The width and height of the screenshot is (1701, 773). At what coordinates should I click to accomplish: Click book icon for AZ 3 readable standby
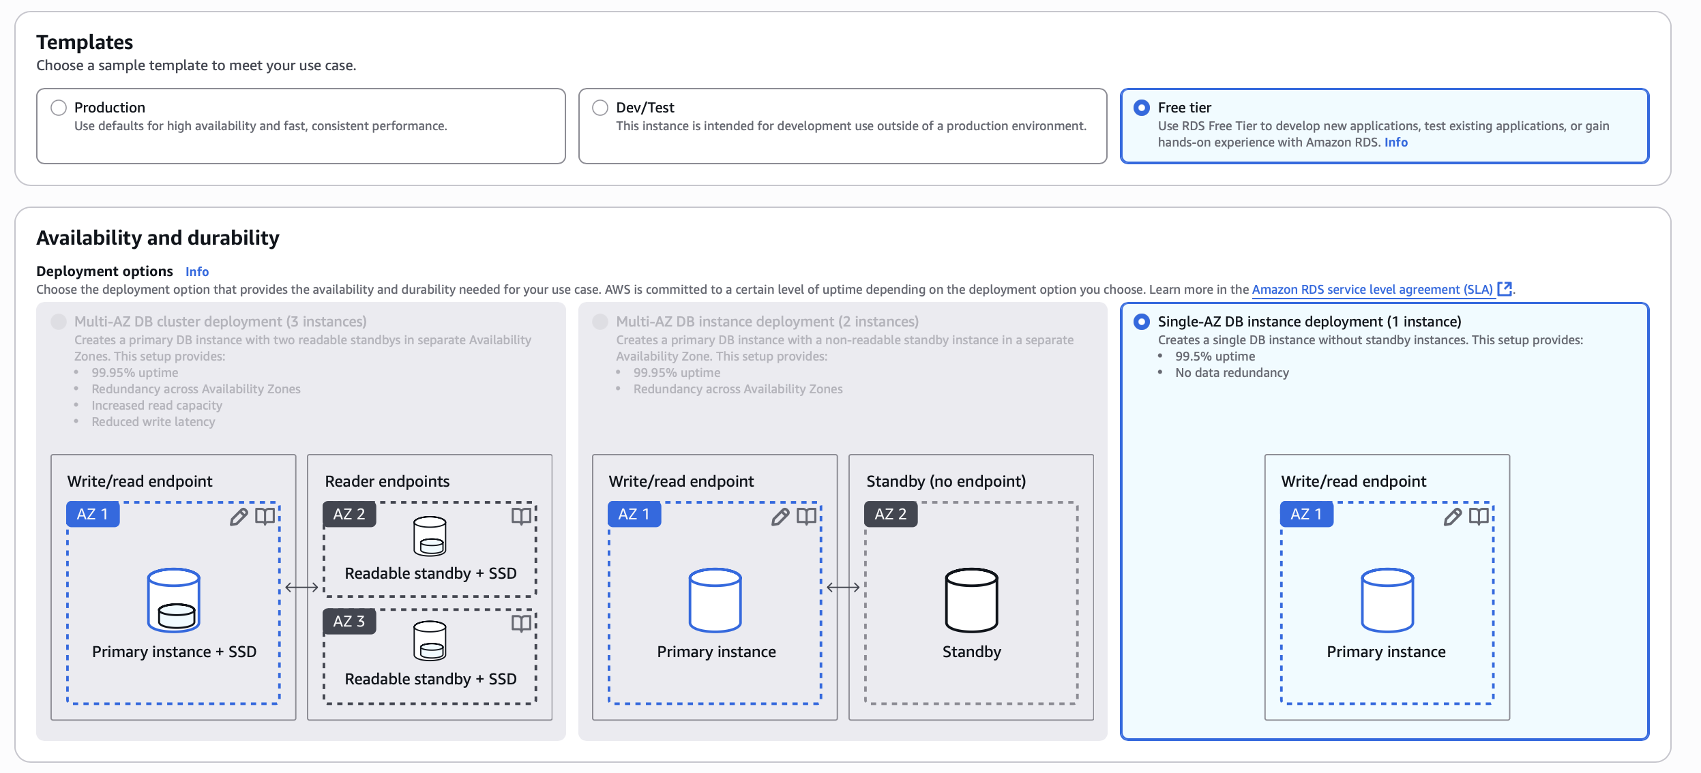click(x=521, y=624)
